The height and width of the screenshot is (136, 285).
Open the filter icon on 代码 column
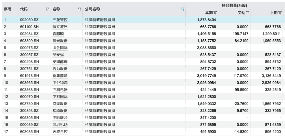point(47,9)
